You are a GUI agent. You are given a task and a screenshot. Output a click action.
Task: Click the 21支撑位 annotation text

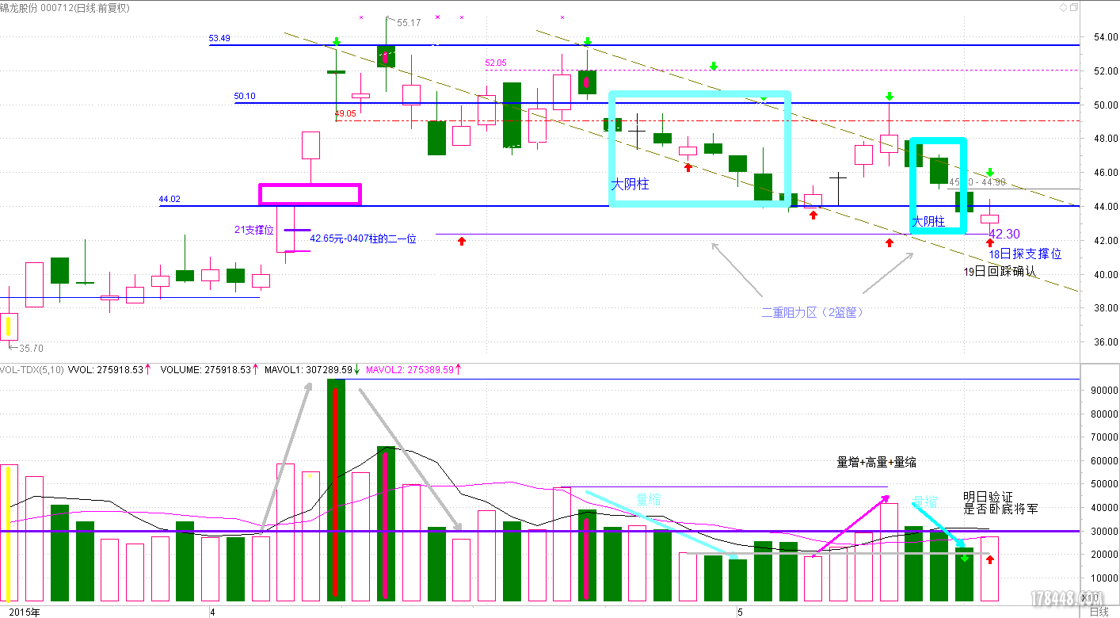253,229
